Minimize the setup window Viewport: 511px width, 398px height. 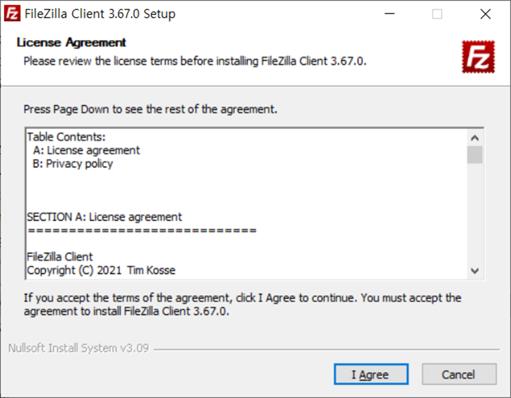point(389,14)
